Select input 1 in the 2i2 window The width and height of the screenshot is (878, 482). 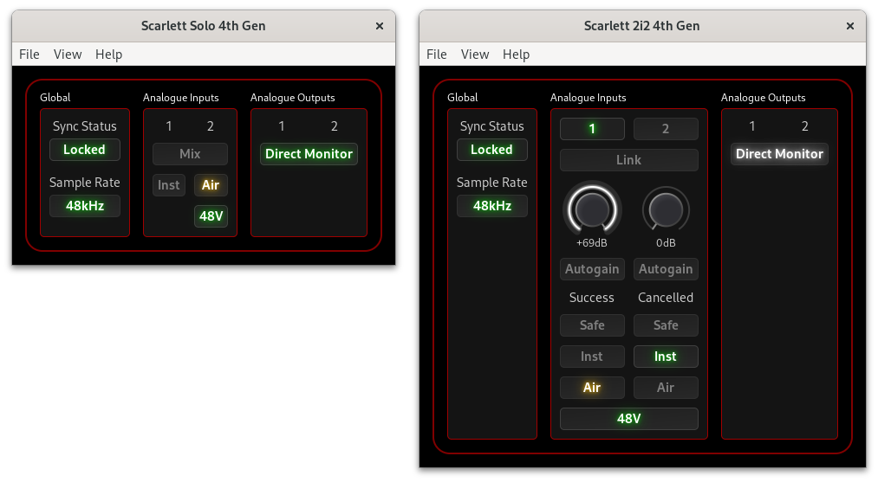(x=592, y=129)
